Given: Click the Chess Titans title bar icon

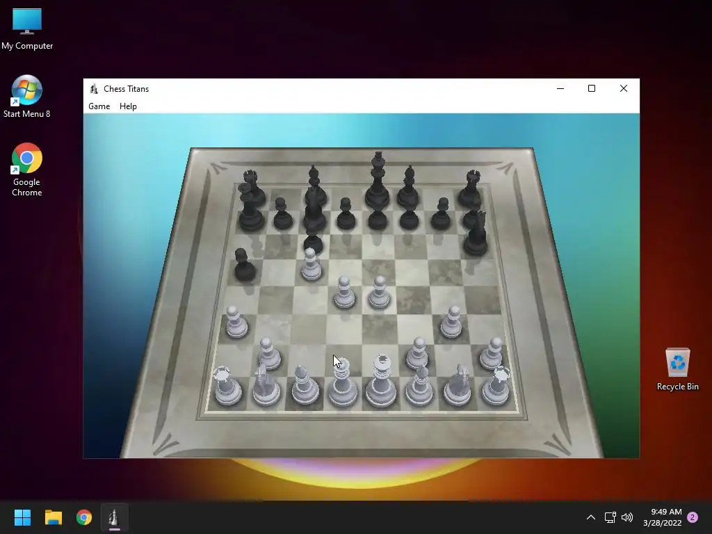Looking at the screenshot, I should tap(94, 88).
